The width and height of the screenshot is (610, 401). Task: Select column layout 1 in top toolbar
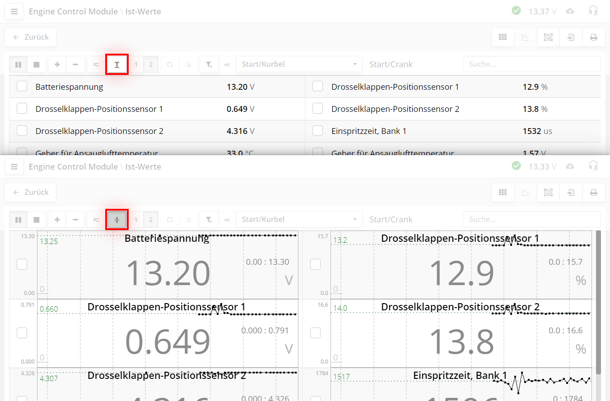(136, 65)
